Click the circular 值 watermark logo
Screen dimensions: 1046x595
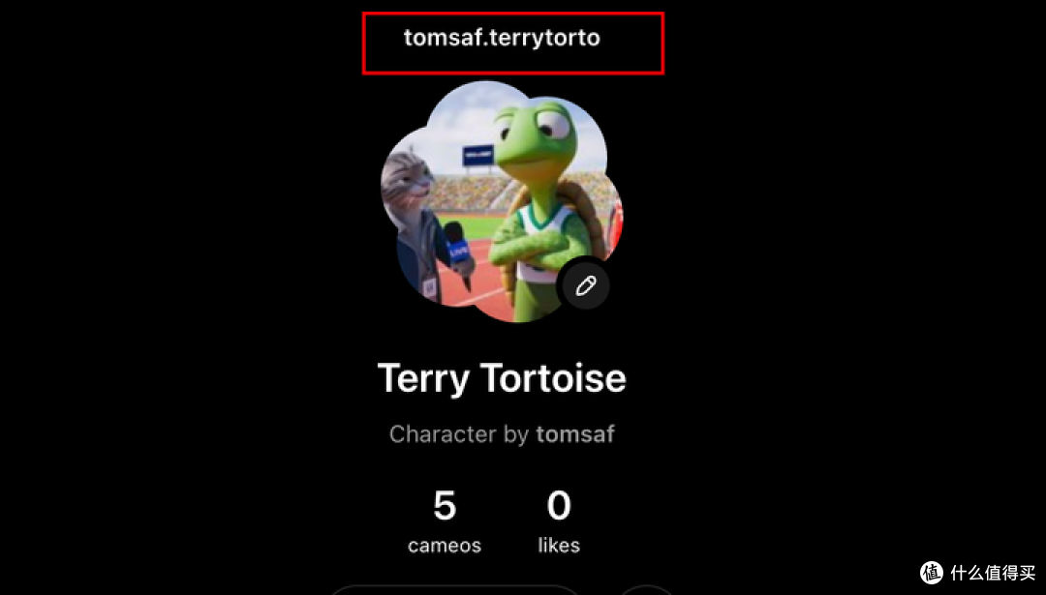pyautogui.click(x=932, y=573)
